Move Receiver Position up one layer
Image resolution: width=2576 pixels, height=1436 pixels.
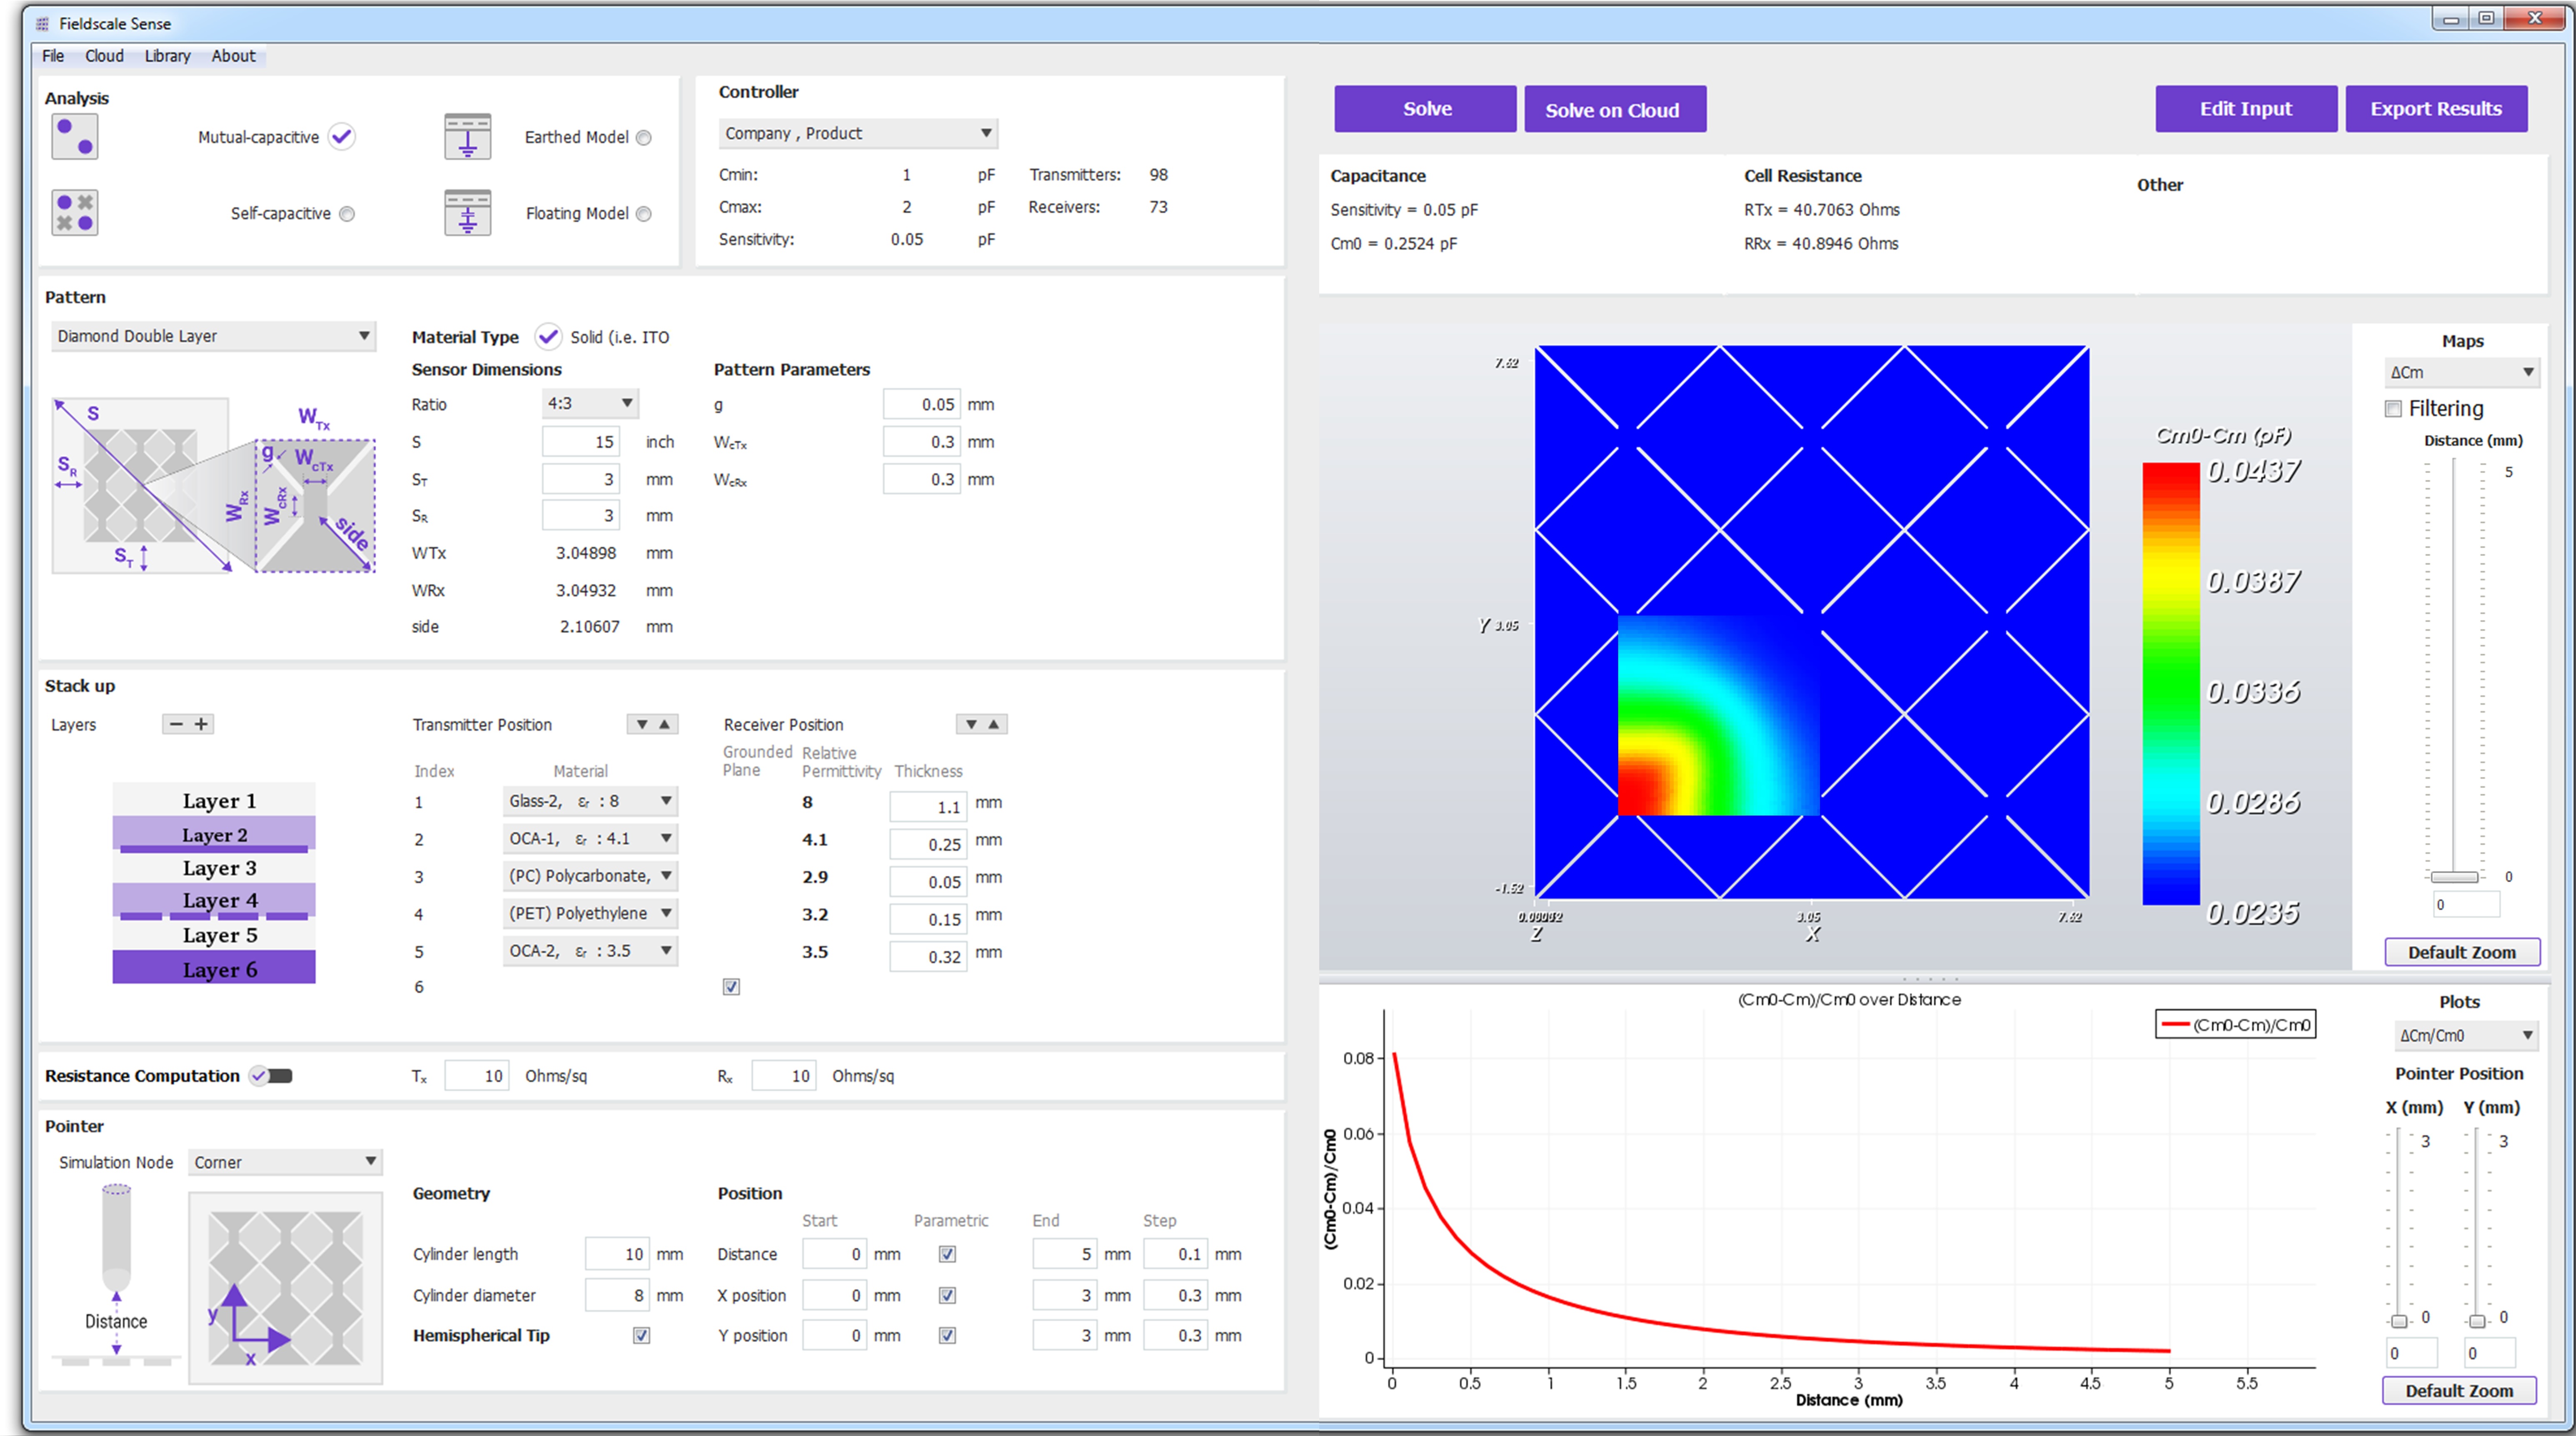[994, 724]
